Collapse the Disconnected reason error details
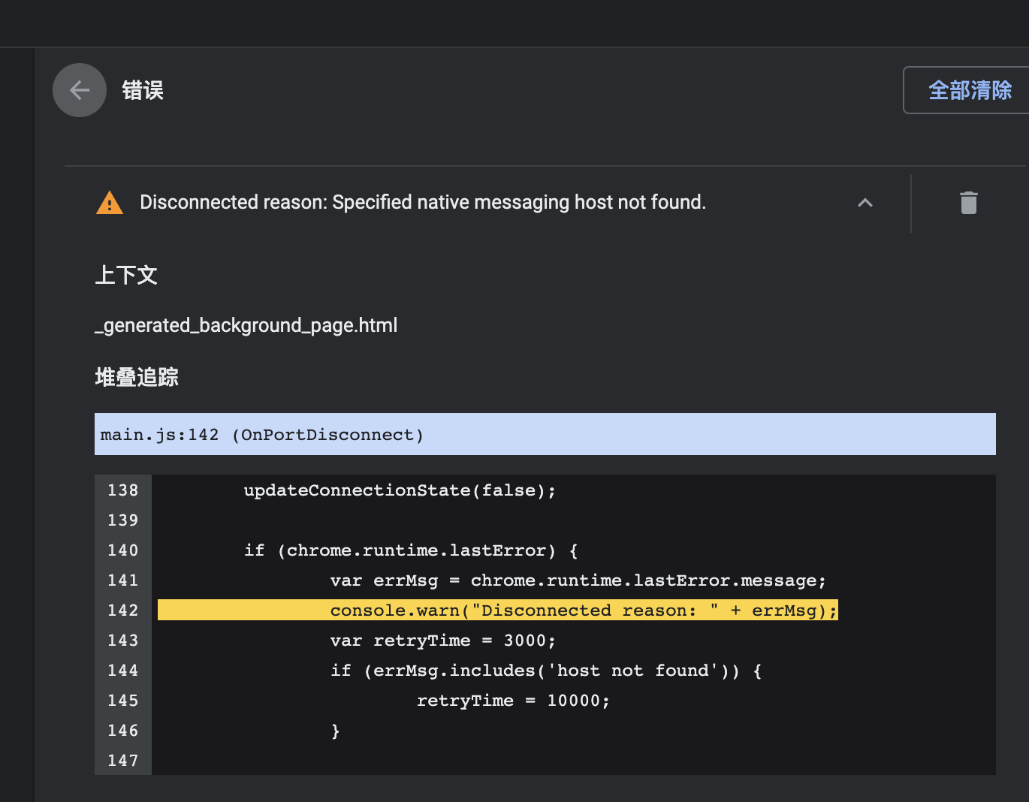This screenshot has width=1029, height=802. pos(865,203)
